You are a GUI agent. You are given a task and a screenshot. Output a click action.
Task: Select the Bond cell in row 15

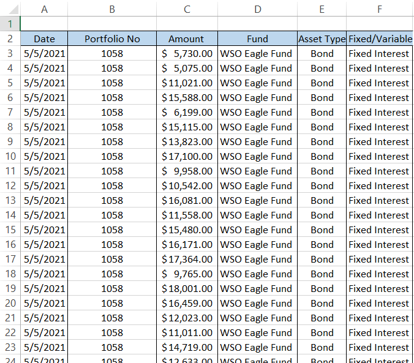322,230
